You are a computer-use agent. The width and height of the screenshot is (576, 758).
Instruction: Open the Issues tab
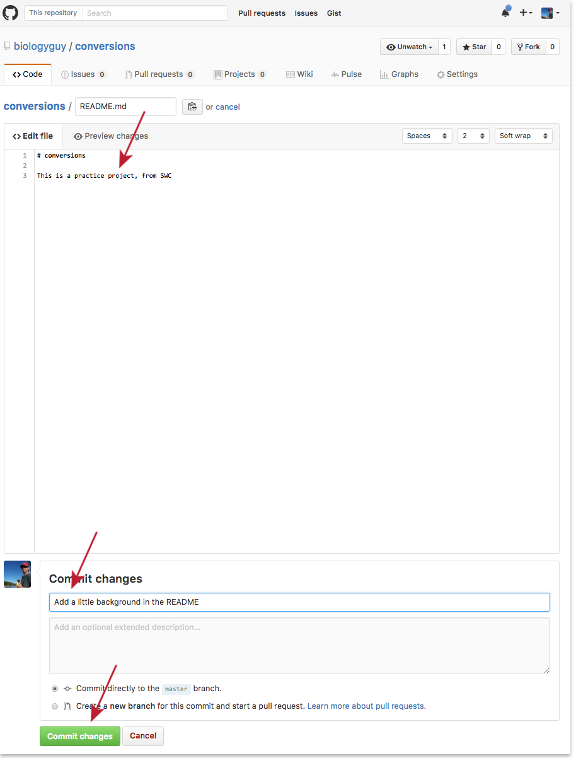click(x=84, y=74)
